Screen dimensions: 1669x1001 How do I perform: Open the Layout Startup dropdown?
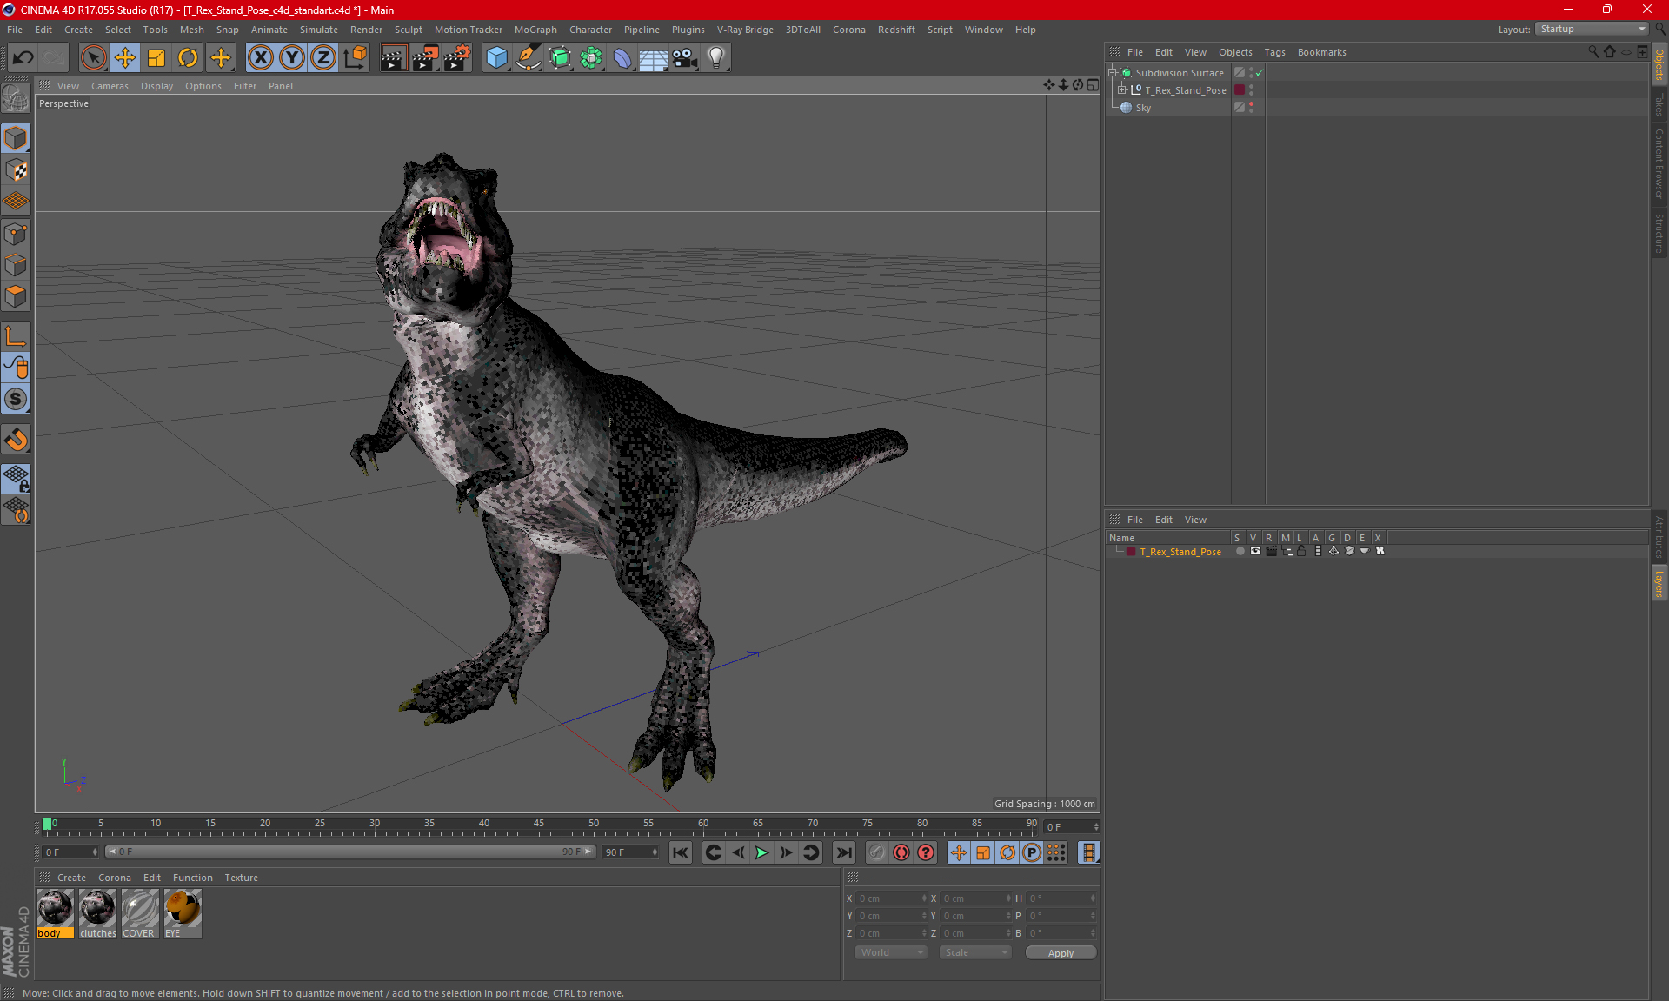coord(1592,29)
